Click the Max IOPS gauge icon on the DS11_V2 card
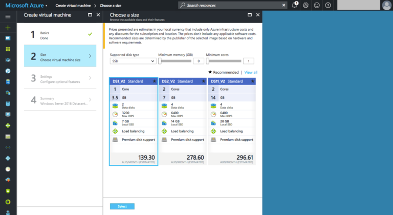Viewport: 393px width, 215px height. (213, 114)
